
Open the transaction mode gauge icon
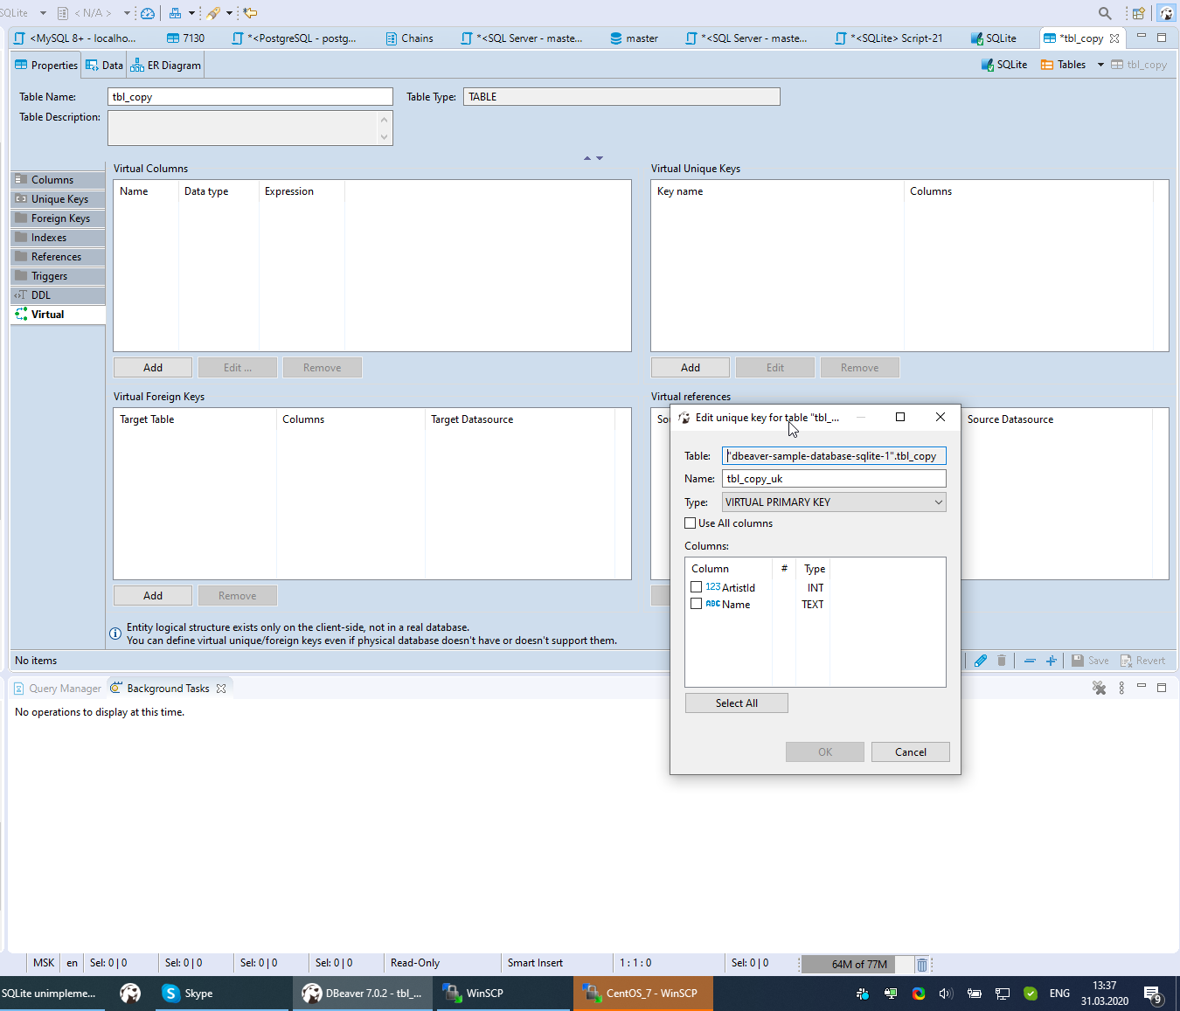[147, 12]
